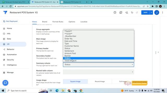Image resolution: width=167 pixels, height=93 pixels.
Task: Switch to the Views tab
Action: click(34, 22)
